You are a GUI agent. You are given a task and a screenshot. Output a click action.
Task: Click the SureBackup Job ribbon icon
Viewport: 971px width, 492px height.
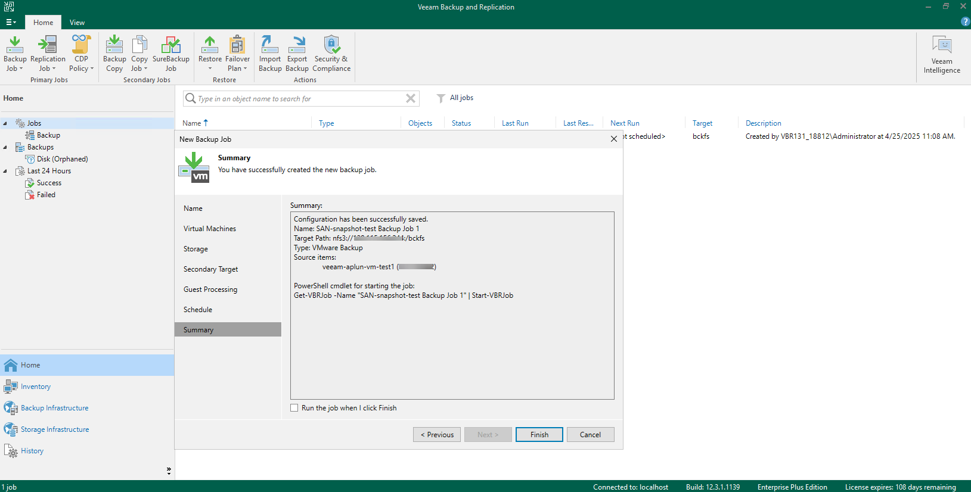[171, 54]
